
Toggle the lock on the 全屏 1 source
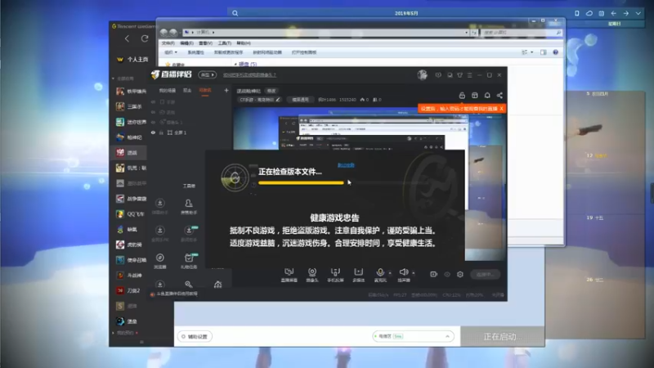tap(161, 132)
